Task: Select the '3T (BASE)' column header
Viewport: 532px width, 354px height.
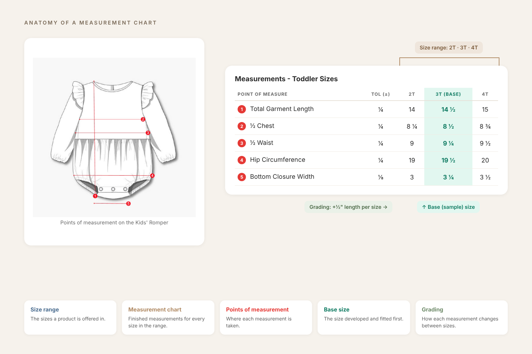Action: 448,94
